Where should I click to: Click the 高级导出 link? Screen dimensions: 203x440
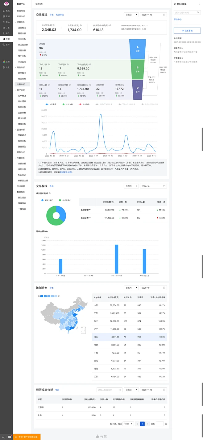click(60, 15)
